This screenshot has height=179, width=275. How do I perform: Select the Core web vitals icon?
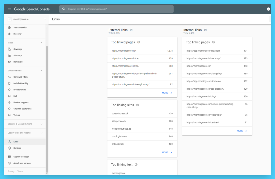pyautogui.click(x=10, y=77)
